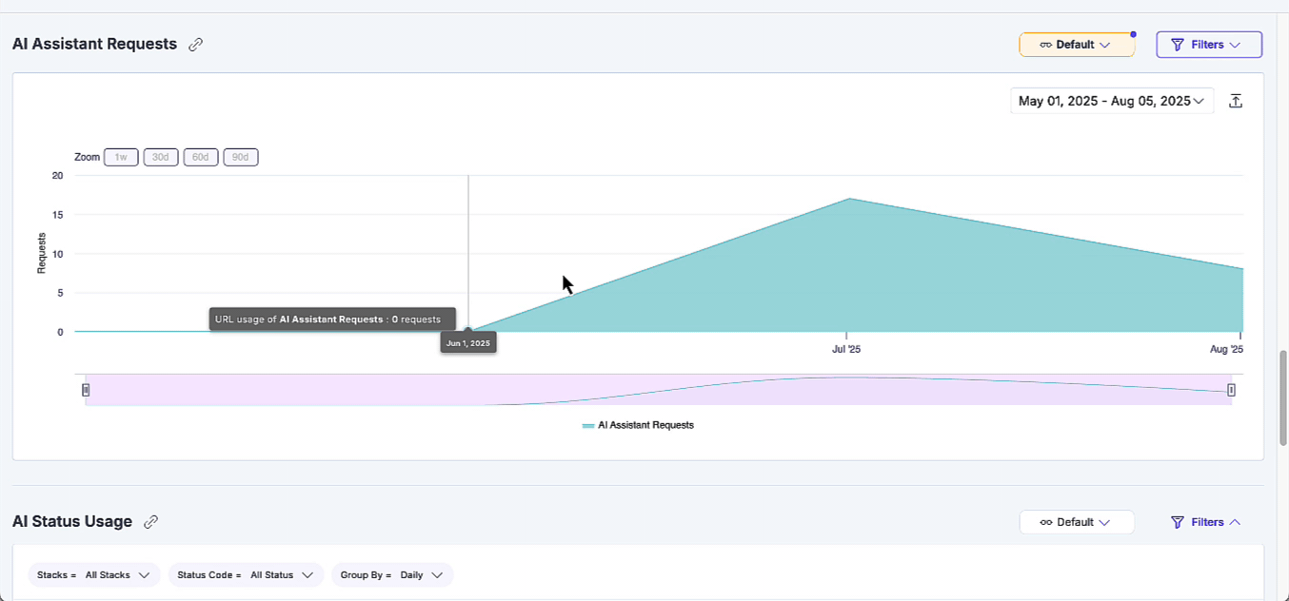Set chart zoom to 1w

tap(121, 157)
